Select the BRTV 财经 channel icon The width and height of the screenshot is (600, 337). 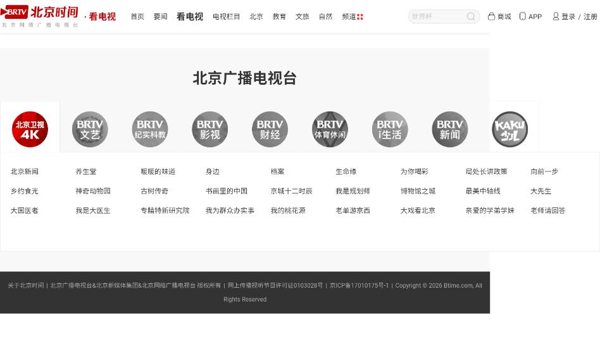(270, 129)
